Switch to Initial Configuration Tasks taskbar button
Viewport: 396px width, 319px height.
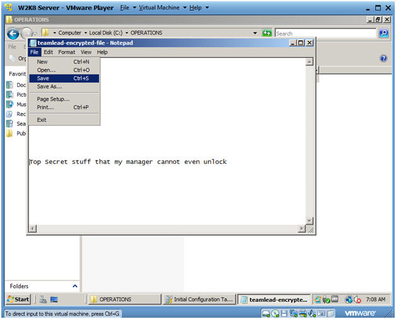coord(199,299)
